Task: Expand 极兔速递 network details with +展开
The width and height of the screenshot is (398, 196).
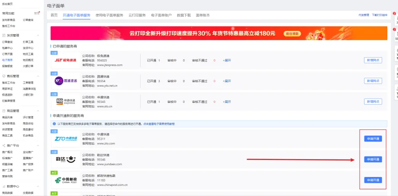Action: (227, 61)
